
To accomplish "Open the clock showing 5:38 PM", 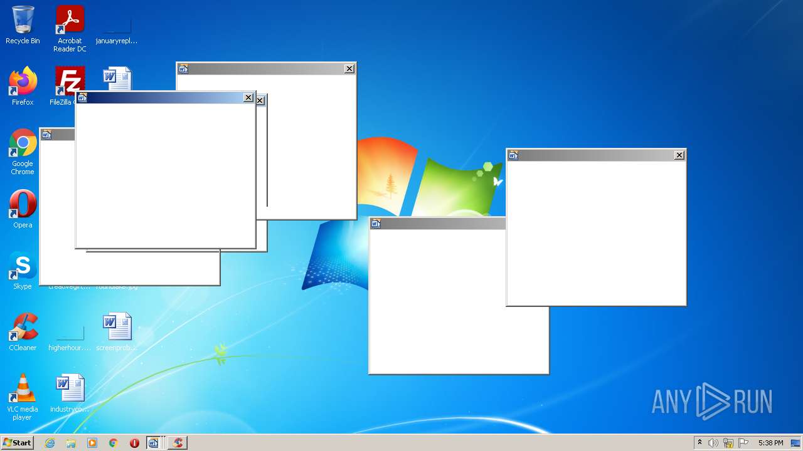I will (770, 443).
